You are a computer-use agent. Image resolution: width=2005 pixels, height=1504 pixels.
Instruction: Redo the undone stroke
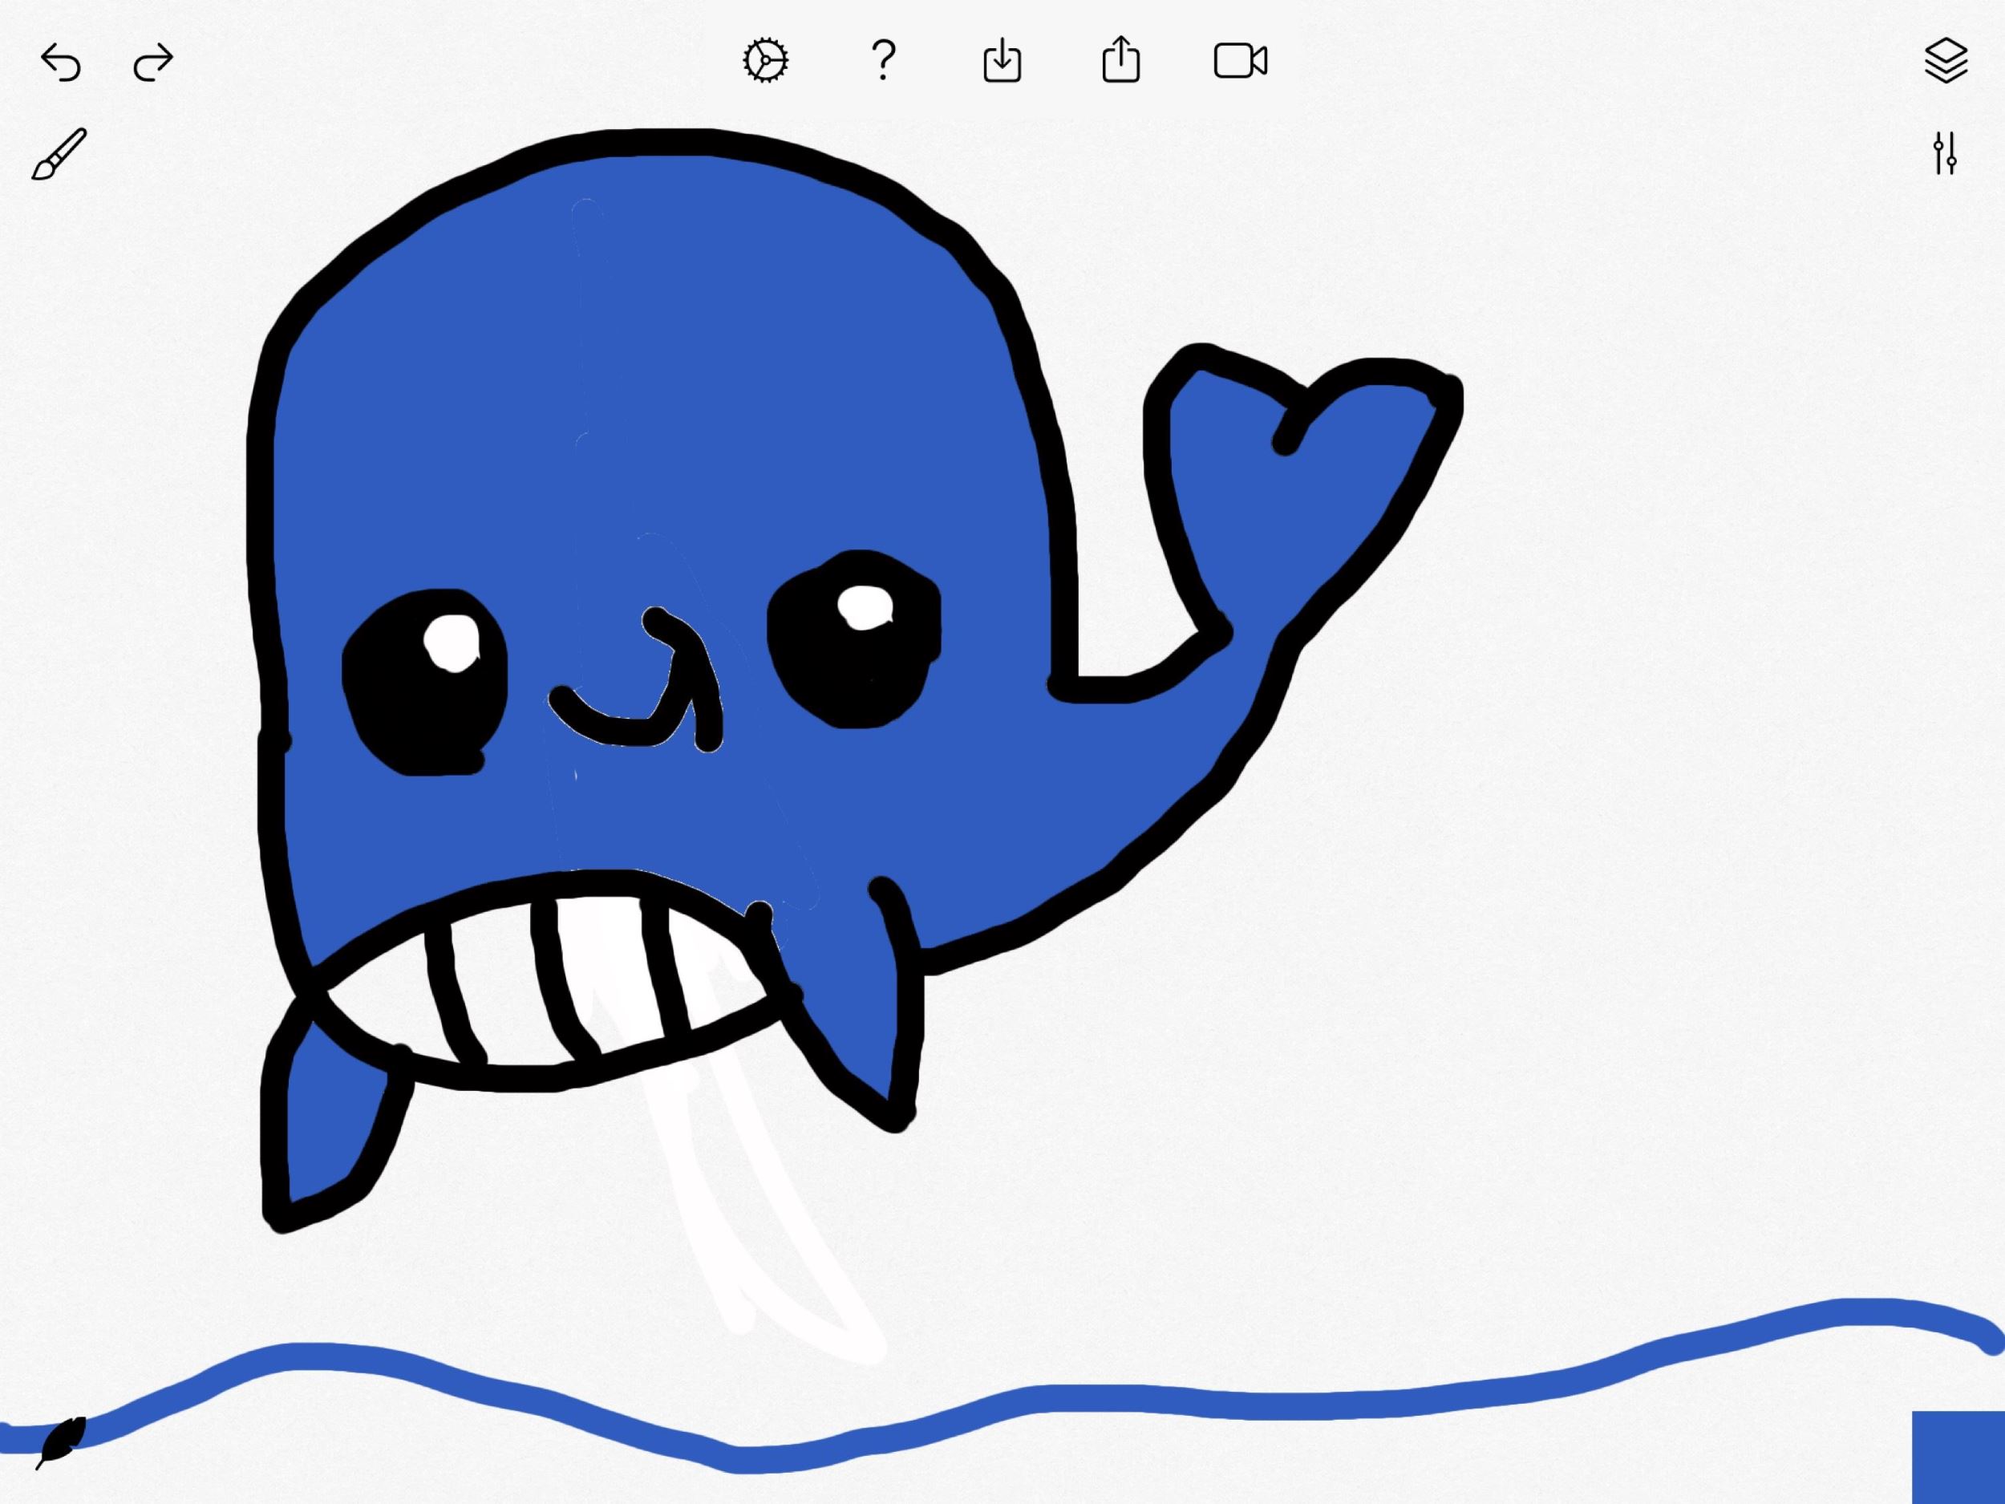(152, 63)
